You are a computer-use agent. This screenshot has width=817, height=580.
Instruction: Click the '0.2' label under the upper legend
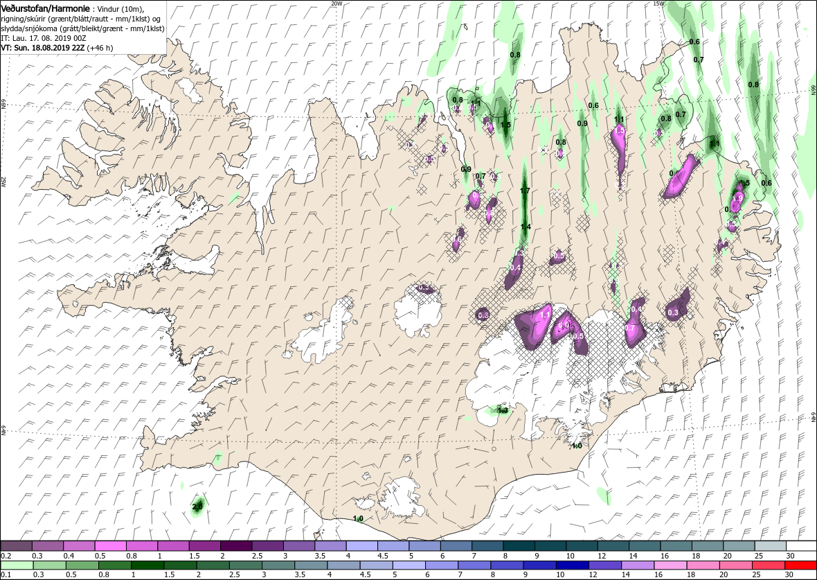pos(6,556)
